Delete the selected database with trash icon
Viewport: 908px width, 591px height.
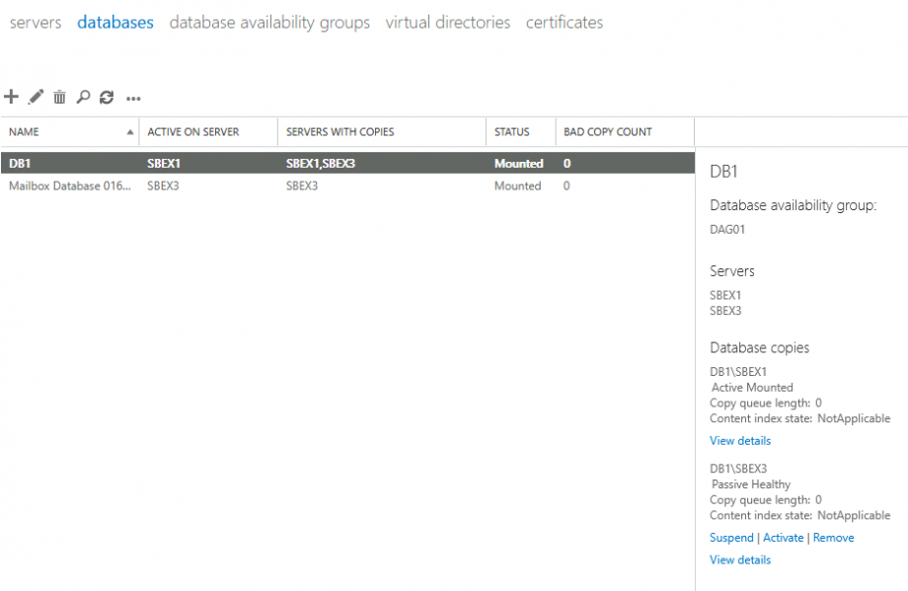pyautogui.click(x=59, y=97)
